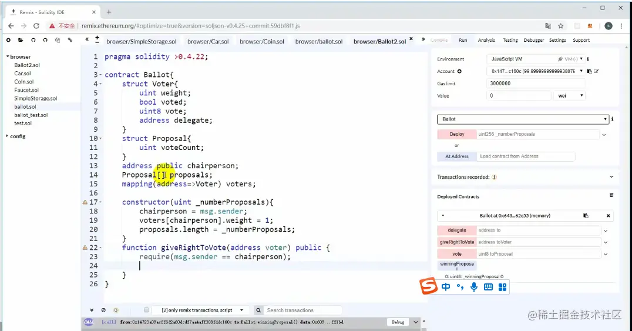Collapse the deployed Ballot instance caret
Viewport: 632px width, 331px height.
point(442,216)
